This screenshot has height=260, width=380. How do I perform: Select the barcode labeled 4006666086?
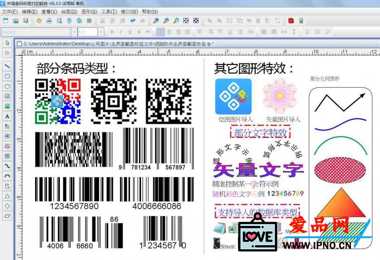point(157,193)
